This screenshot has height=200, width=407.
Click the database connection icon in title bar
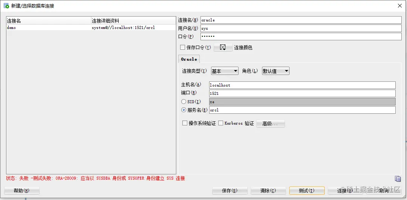pos(6,6)
